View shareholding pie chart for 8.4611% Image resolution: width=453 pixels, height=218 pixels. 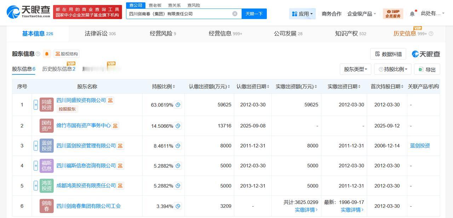coord(178,146)
